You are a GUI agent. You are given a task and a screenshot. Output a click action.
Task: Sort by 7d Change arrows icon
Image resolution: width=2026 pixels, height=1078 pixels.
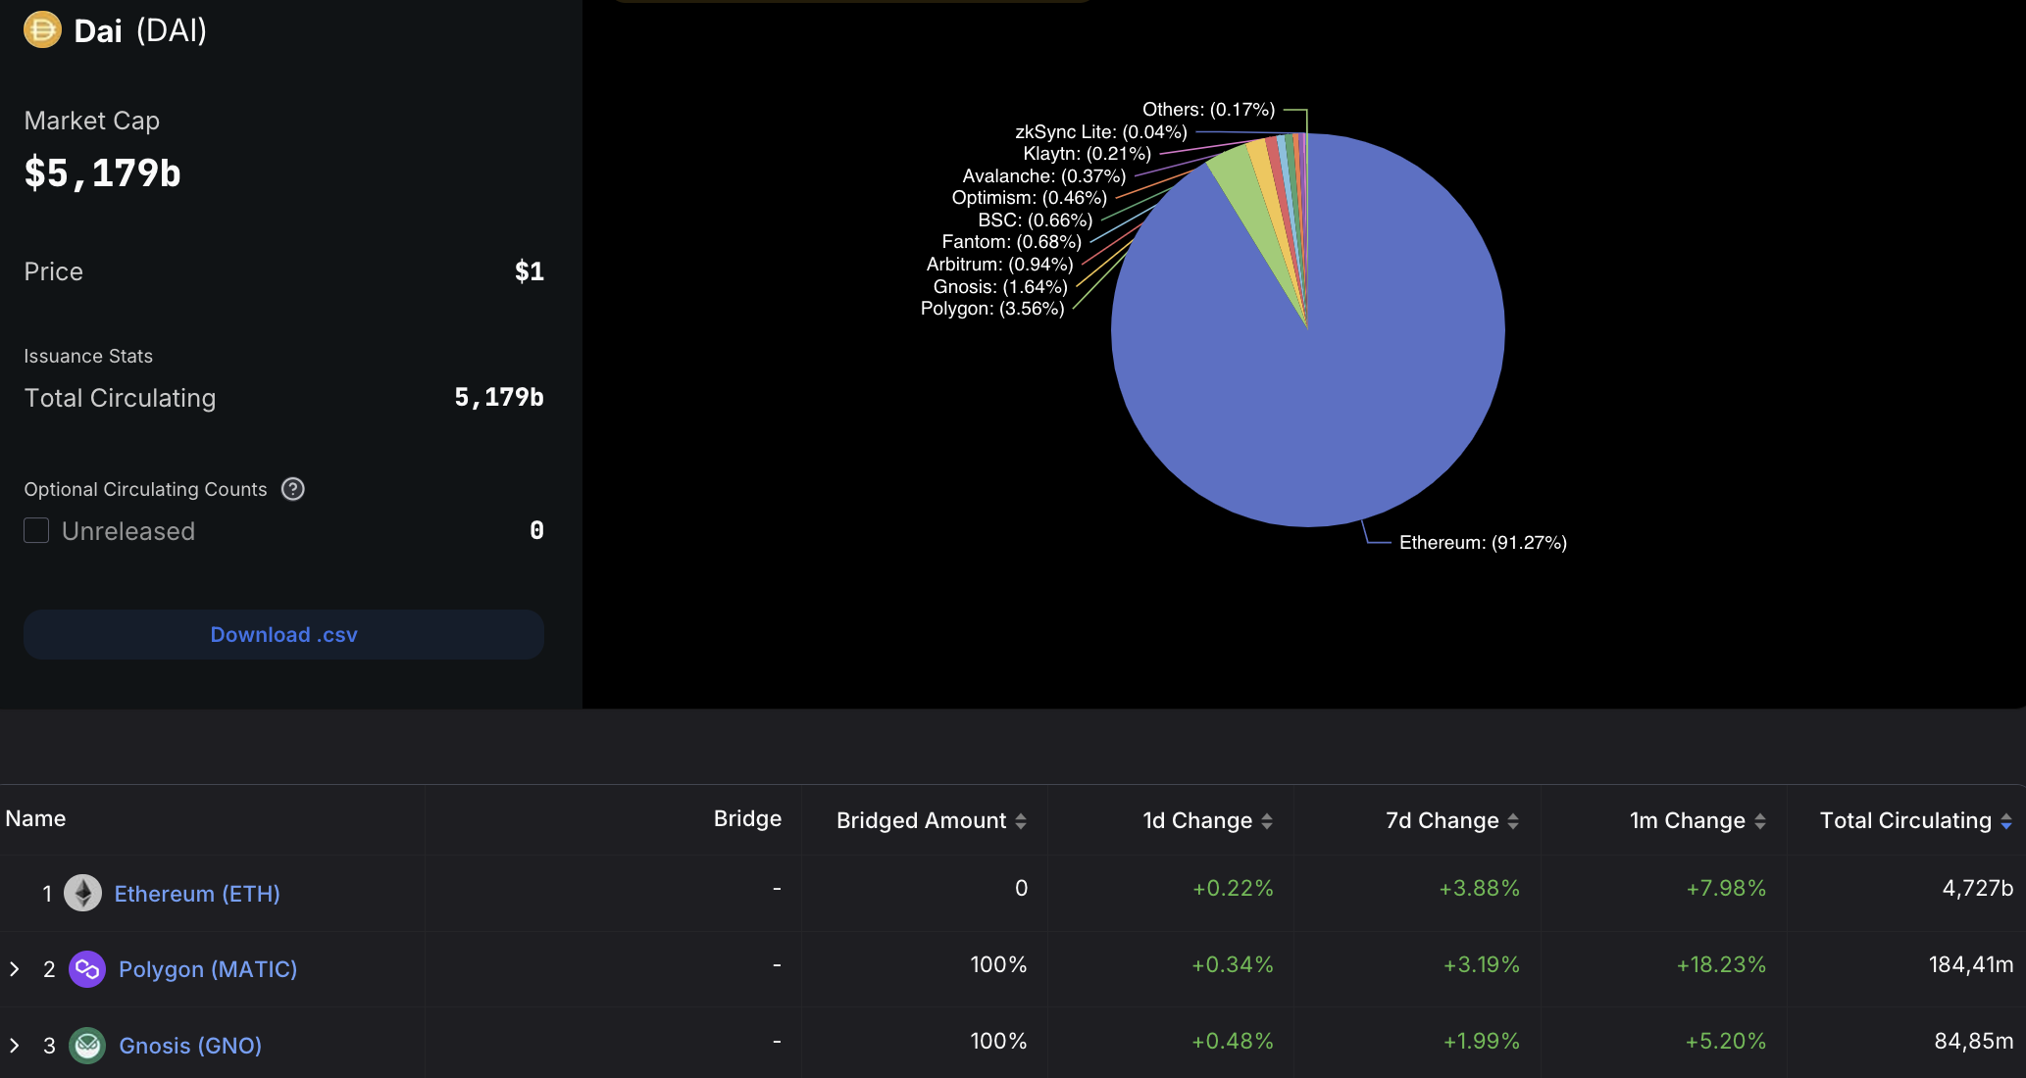point(1513,821)
